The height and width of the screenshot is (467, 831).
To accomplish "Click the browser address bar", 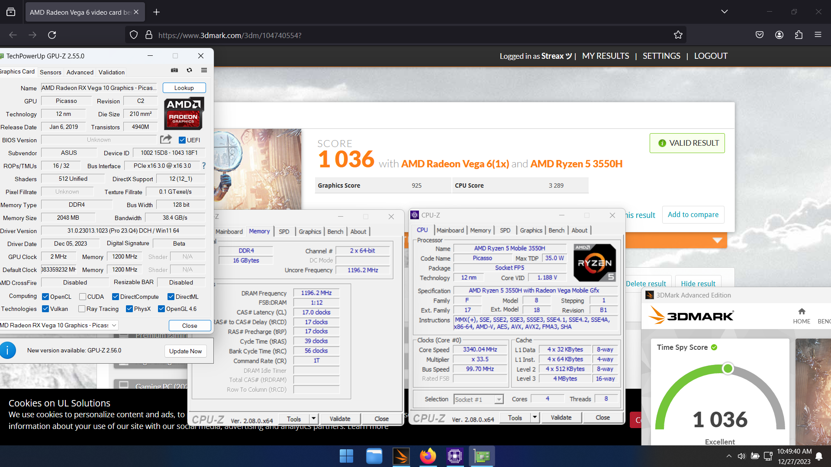I will [407, 35].
